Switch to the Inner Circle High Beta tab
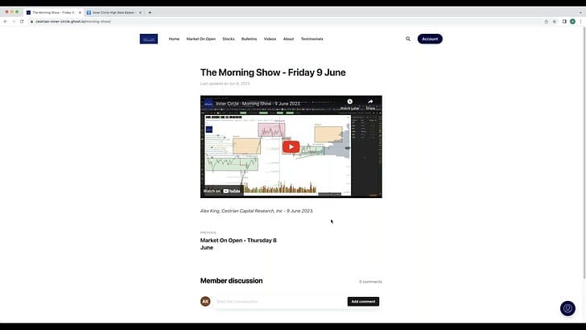 tap(114, 12)
